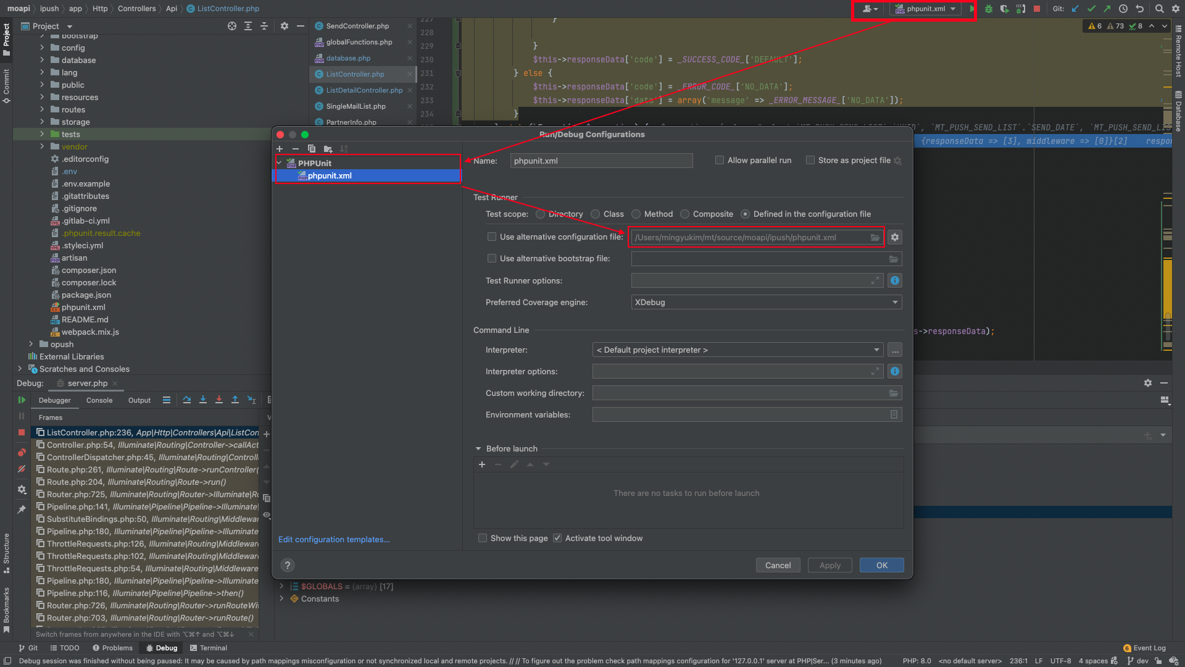Check Use alternative configuration file

tap(492, 237)
